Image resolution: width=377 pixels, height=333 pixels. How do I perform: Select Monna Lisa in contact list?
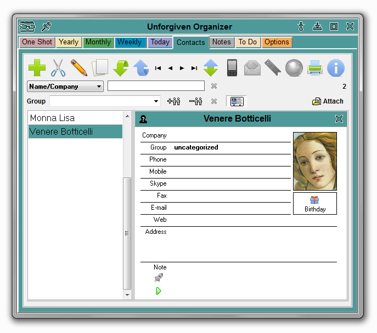point(75,118)
